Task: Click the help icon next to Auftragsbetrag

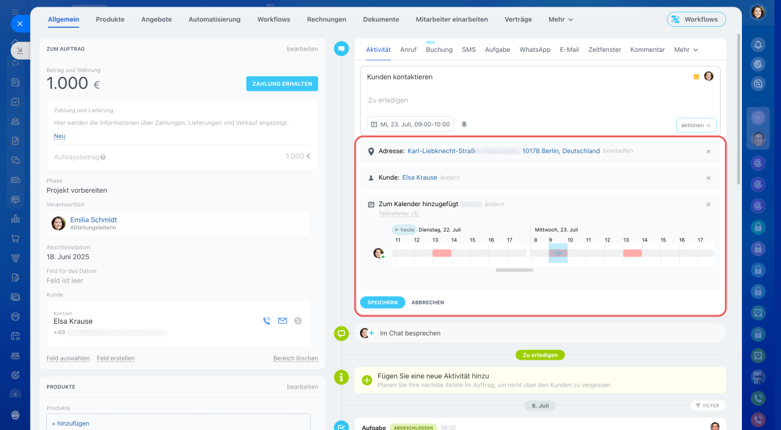Action: click(103, 157)
